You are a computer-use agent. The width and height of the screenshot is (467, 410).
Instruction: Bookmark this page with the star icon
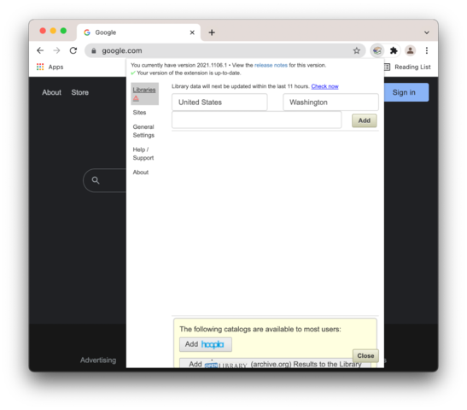(x=357, y=50)
